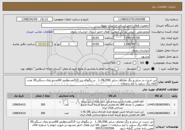Choose the کالا/خدمت radio option
The image size is (185, 130).
tap(118, 63)
